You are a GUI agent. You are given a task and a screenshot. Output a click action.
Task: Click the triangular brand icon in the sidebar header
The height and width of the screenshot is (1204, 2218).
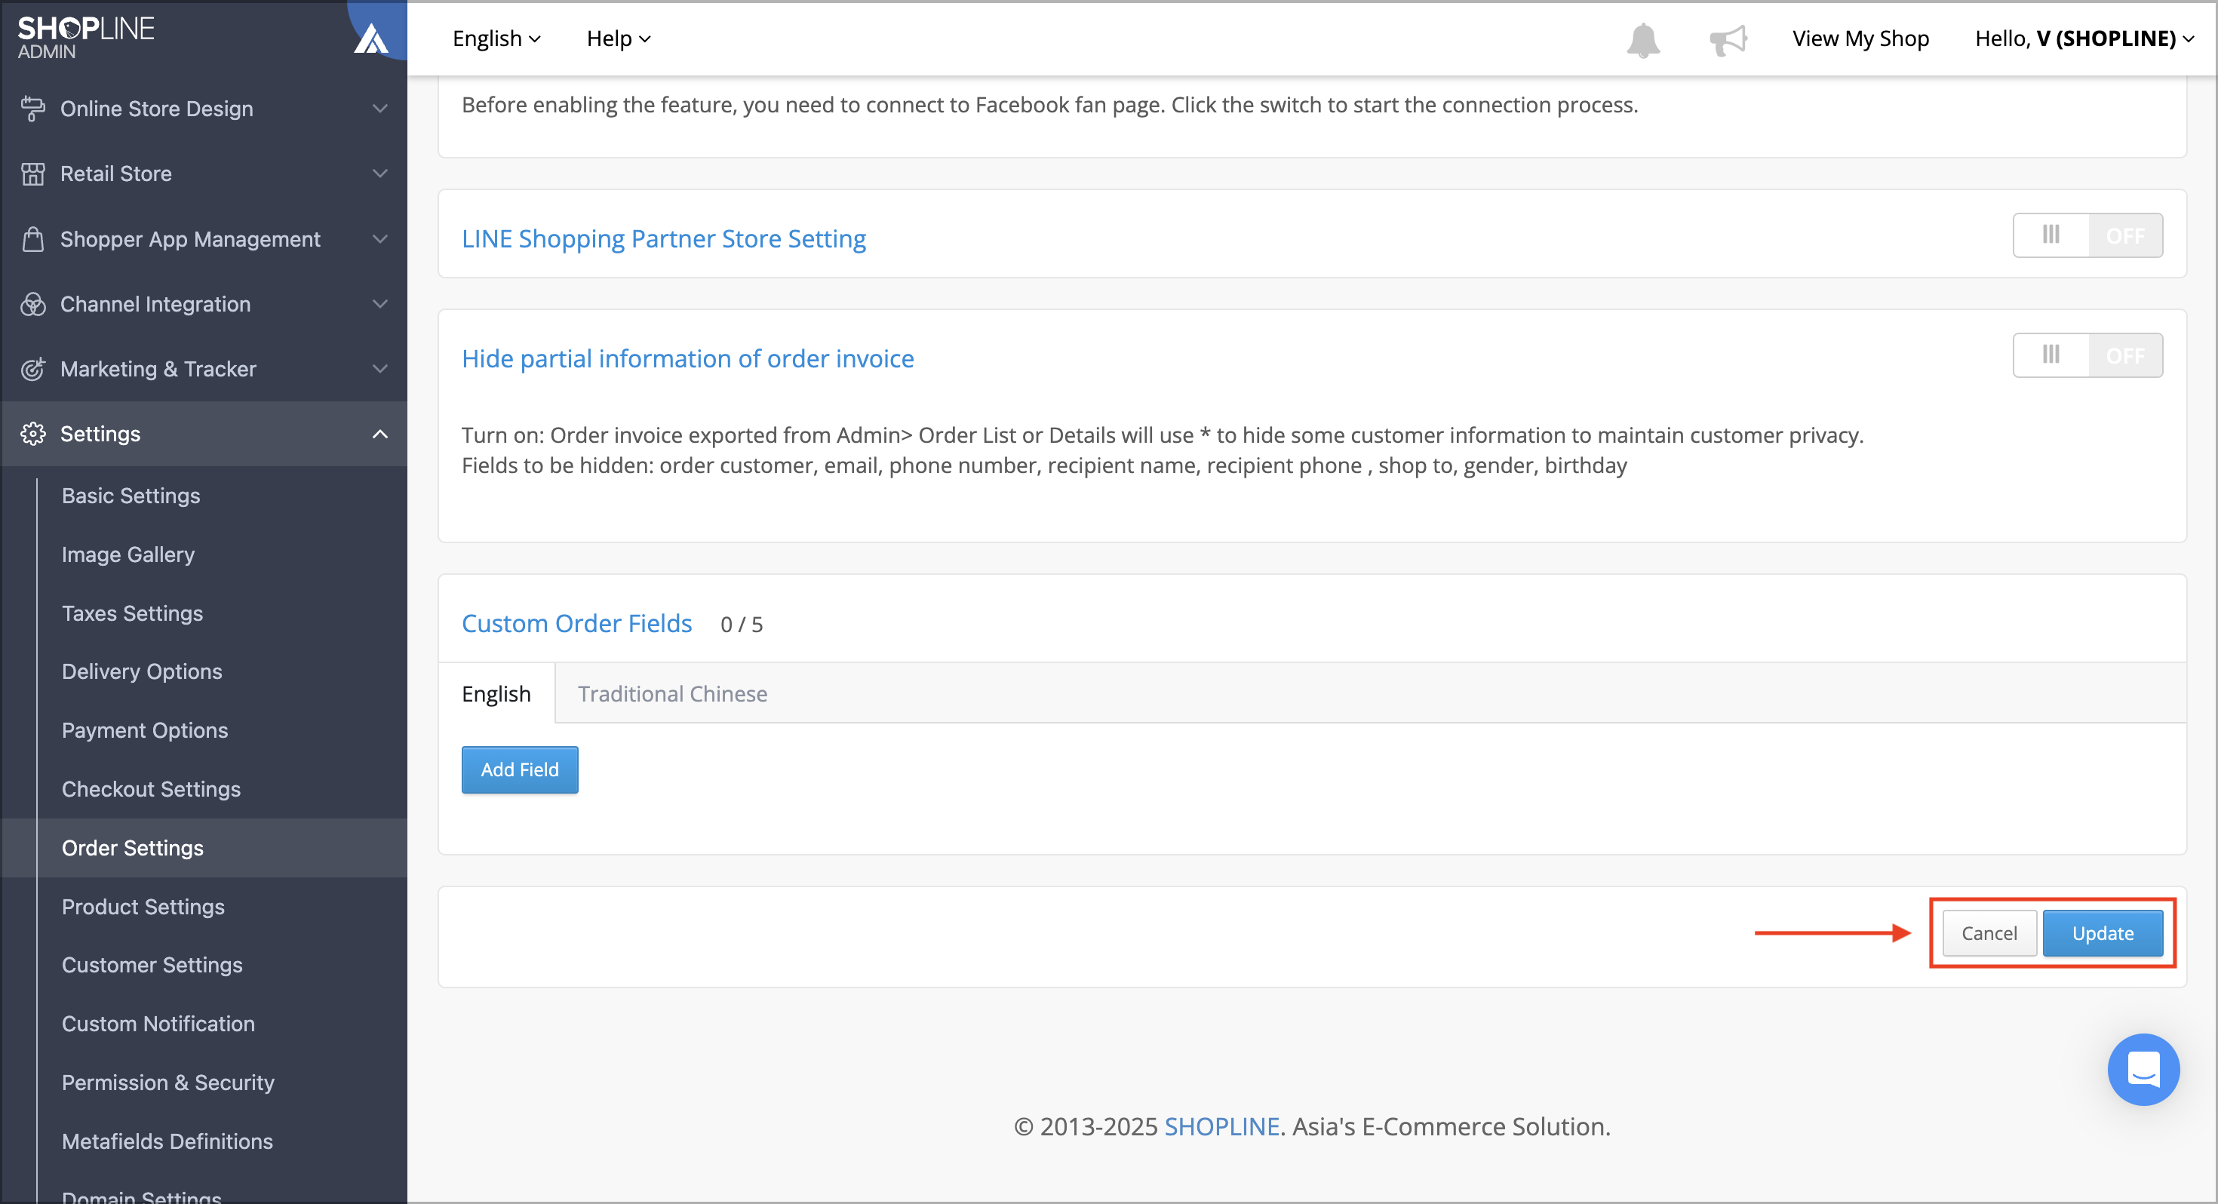pyautogui.click(x=372, y=38)
